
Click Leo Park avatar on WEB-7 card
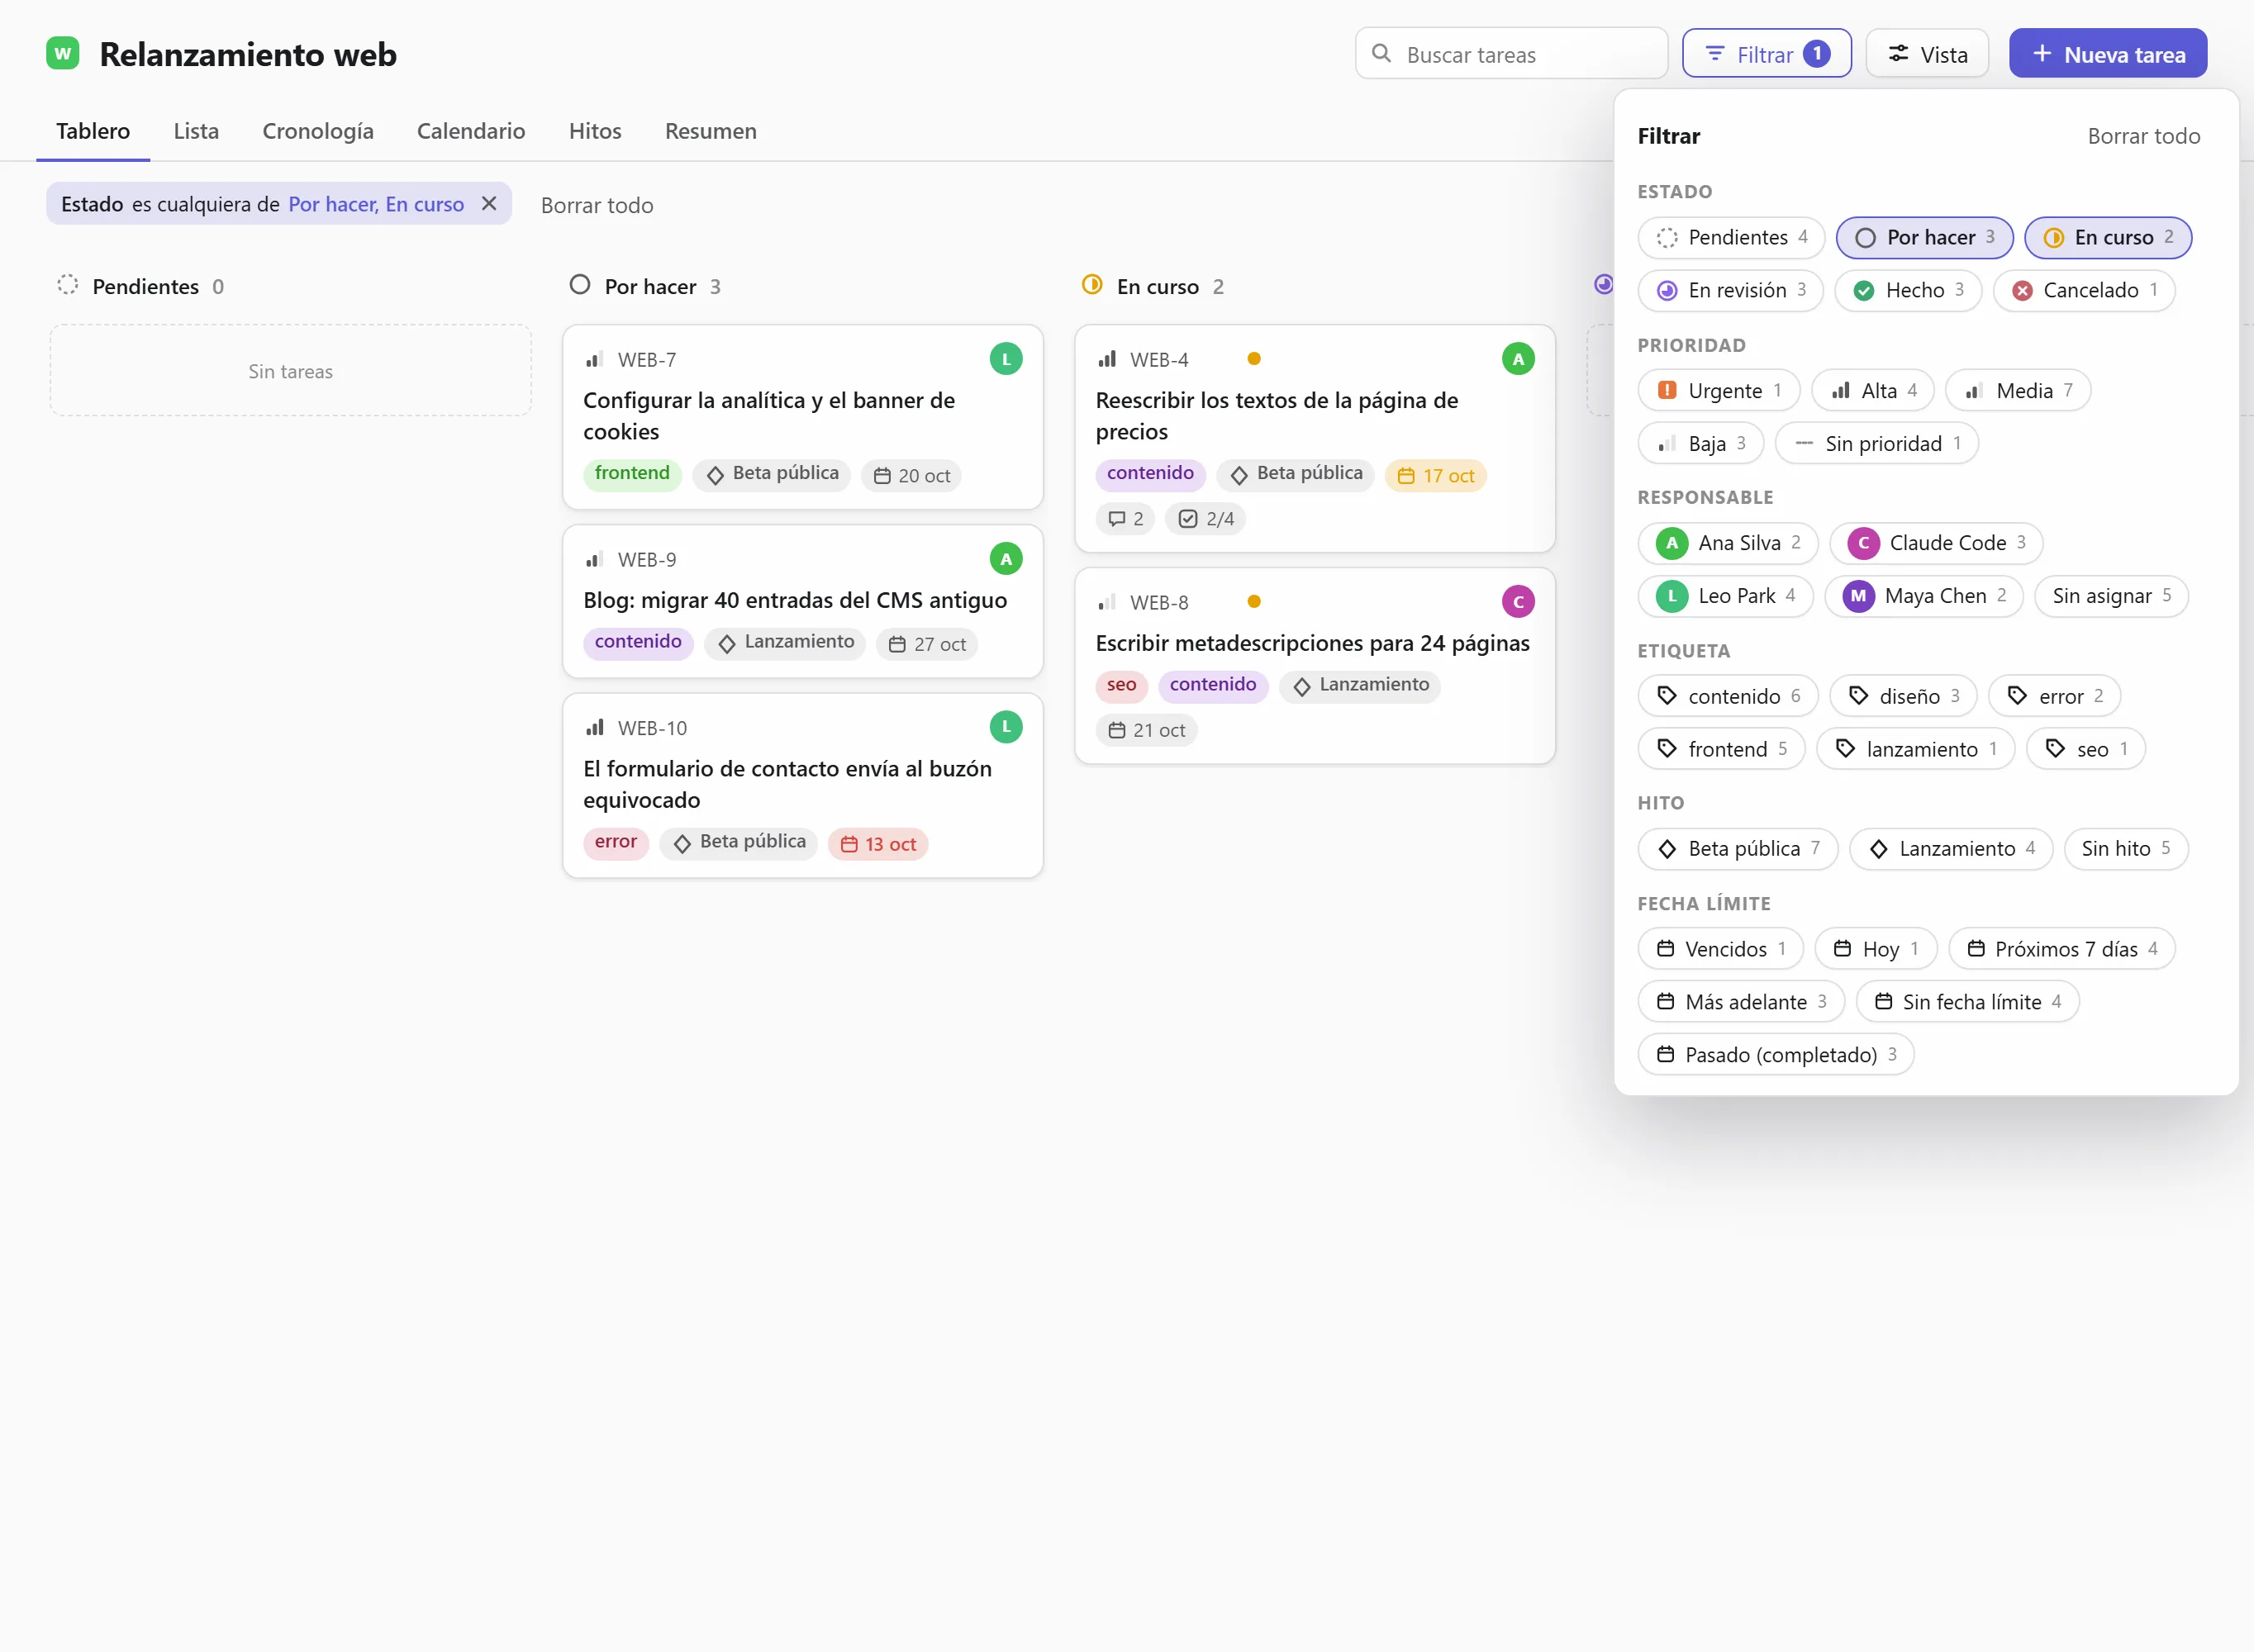point(1005,359)
